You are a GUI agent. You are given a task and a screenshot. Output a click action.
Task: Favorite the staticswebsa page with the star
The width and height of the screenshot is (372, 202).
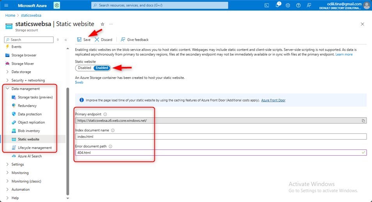pos(102,24)
